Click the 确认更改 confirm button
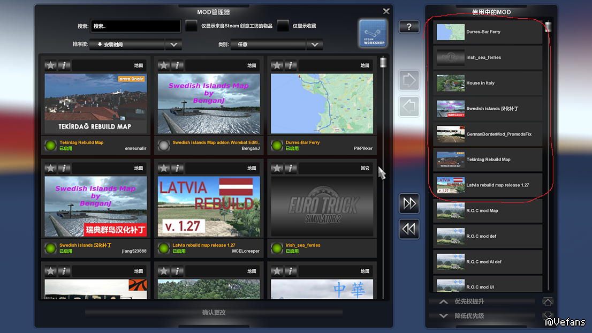The height and width of the screenshot is (333, 592). pos(214,313)
